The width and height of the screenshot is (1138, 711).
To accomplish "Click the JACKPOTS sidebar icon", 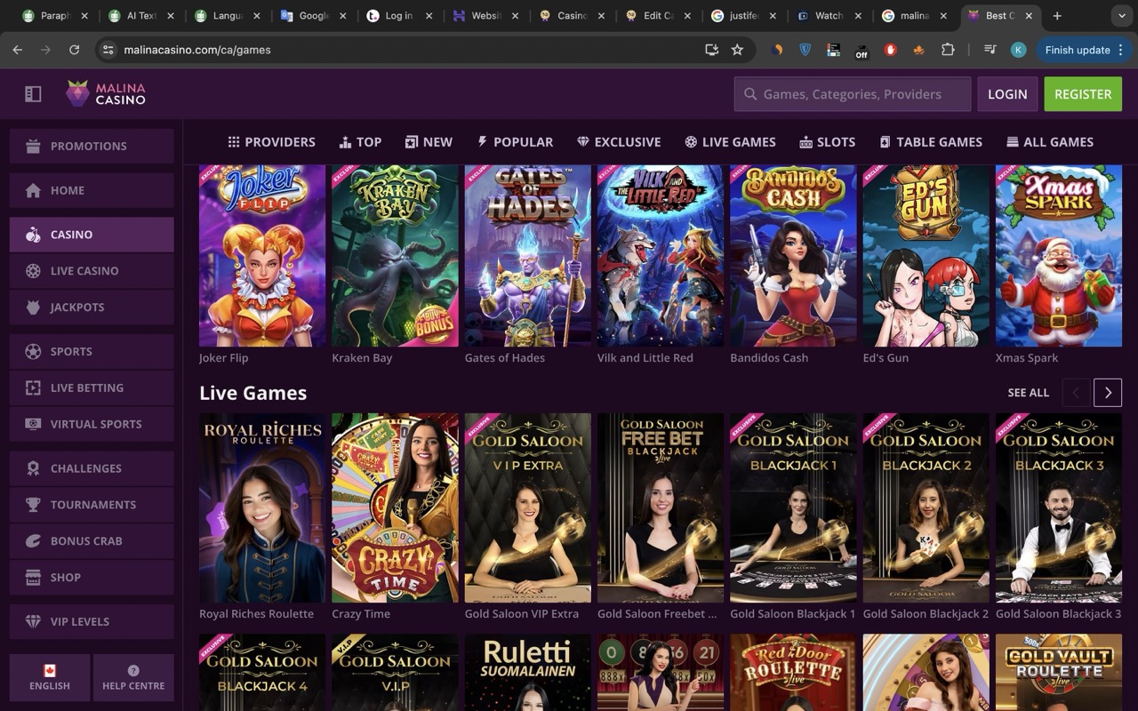I will pos(35,307).
